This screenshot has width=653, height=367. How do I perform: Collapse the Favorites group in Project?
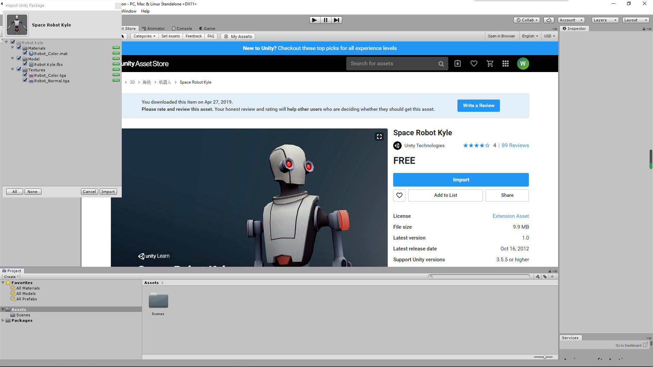3,283
